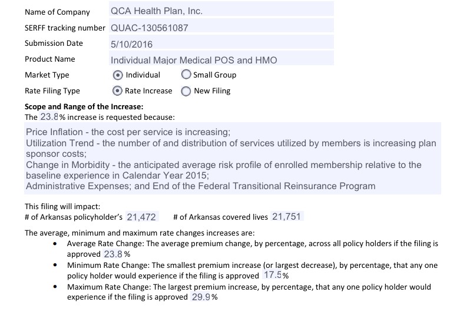Viewport: 450px width, 309px height.
Task: Click the Arkansas covered lives field
Action: [x=286, y=217]
